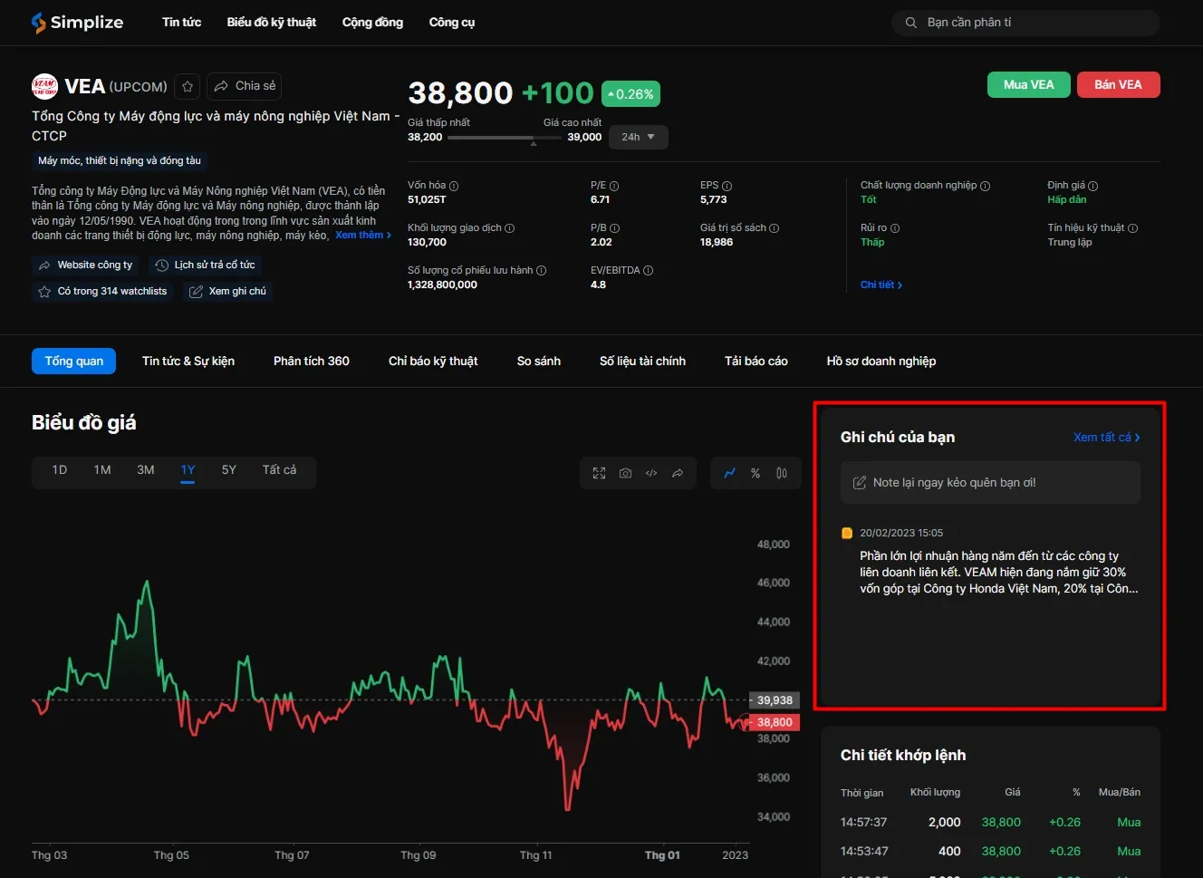The image size is (1203, 878).
Task: Click the magnifier icon in the search bar
Action: point(910,23)
